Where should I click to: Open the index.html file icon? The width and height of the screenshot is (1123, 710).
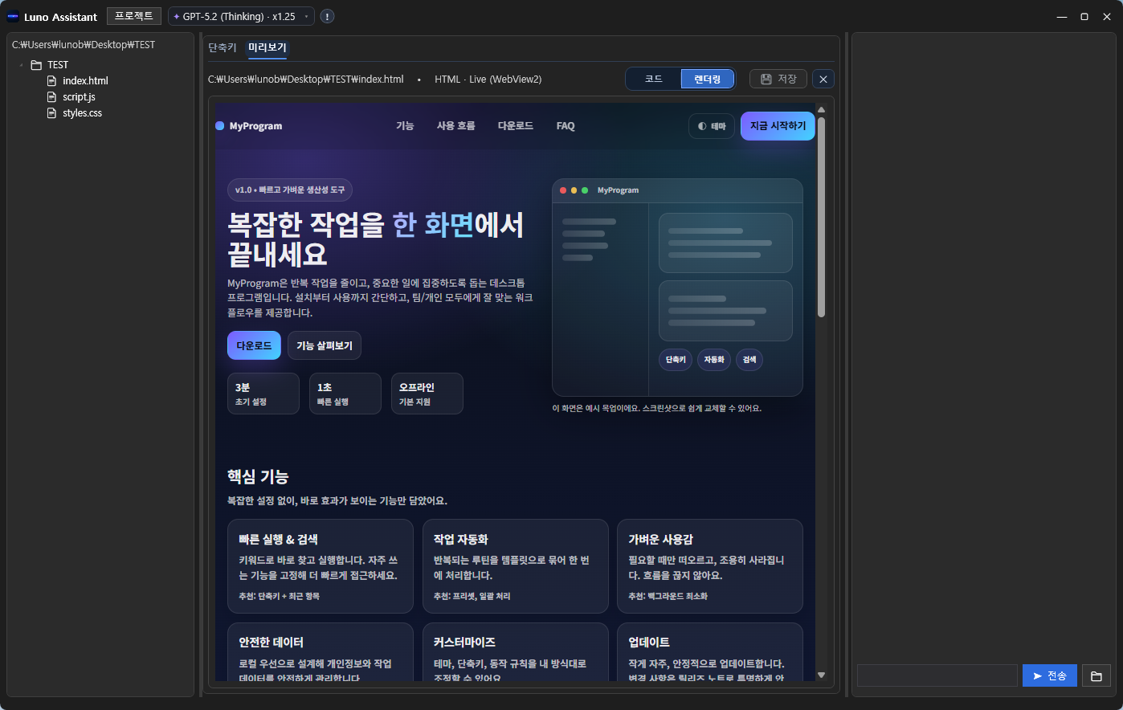point(51,80)
